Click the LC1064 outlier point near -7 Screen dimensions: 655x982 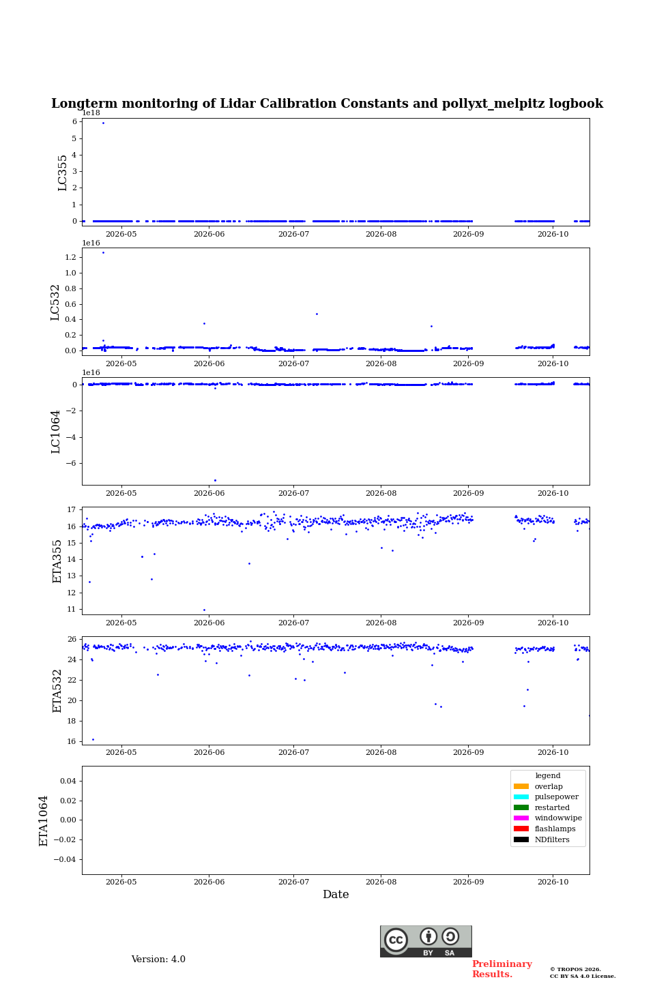tap(215, 480)
